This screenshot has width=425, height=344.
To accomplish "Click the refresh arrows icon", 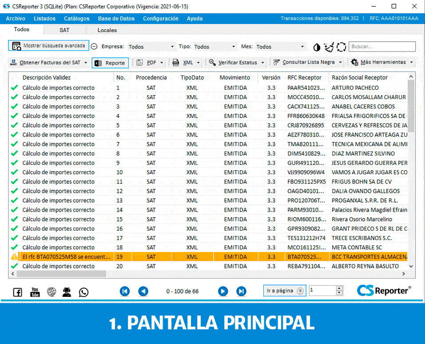I will coord(341,47).
